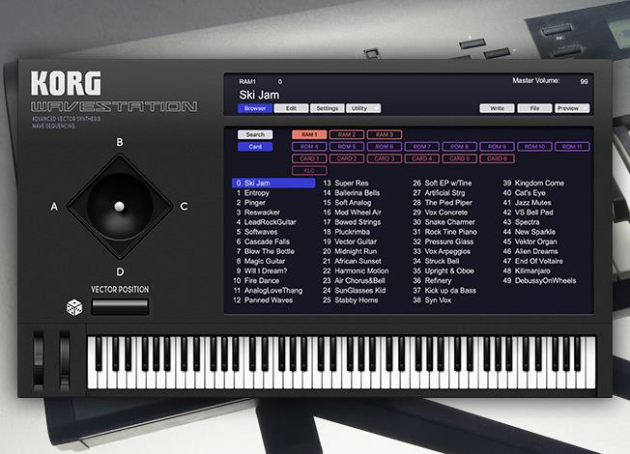This screenshot has height=454, width=630.
Task: Click the randomize dice icon
Action: click(74, 308)
